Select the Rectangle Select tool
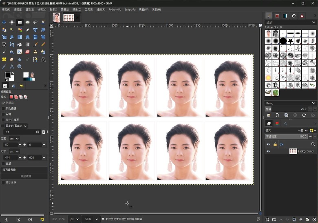 pos(20,22)
